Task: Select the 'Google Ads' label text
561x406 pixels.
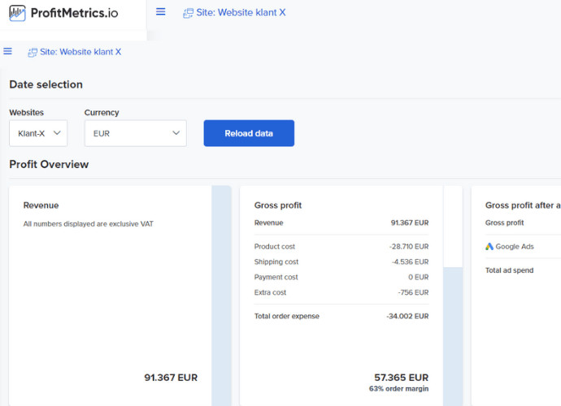Action: [x=515, y=247]
